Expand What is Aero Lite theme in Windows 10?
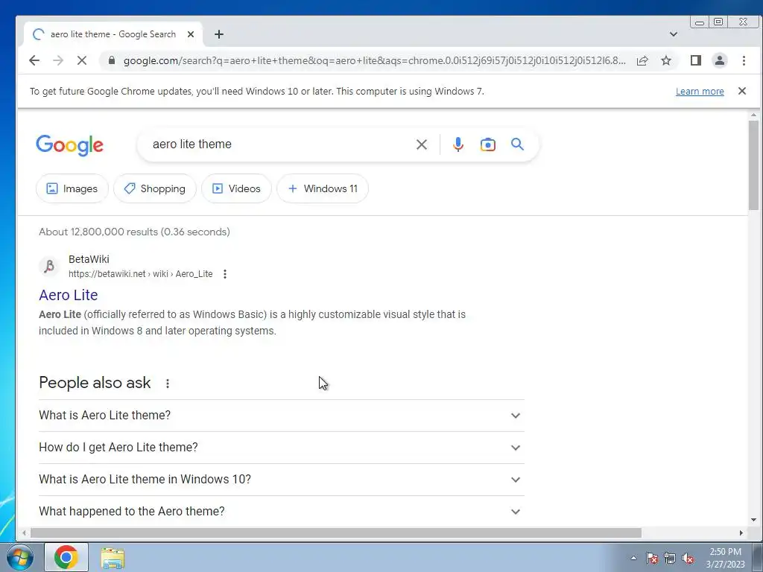This screenshot has height=572, width=763. (x=282, y=480)
